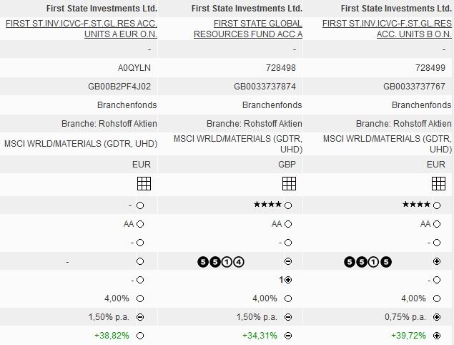454x345 pixels.
Task: Select the circle beside the middle column's four-star rating
Action: coord(288,205)
